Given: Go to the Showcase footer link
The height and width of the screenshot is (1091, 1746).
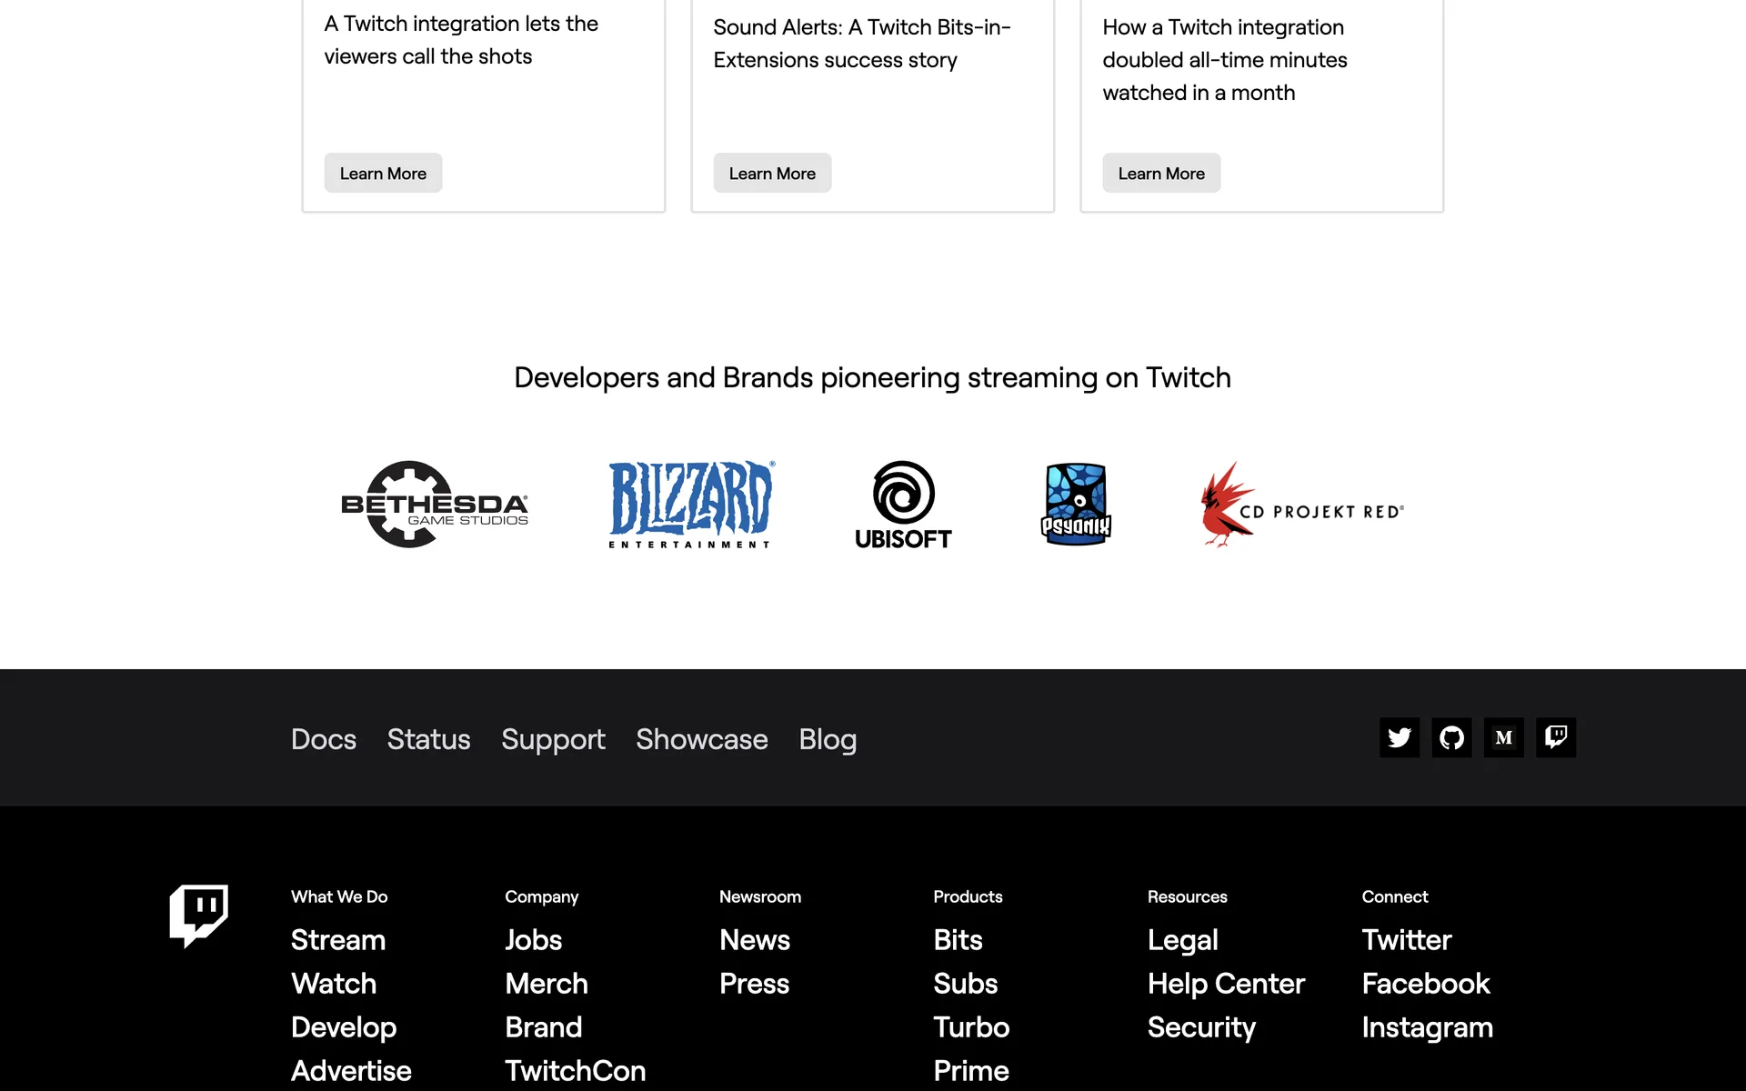Looking at the screenshot, I should 701,739.
